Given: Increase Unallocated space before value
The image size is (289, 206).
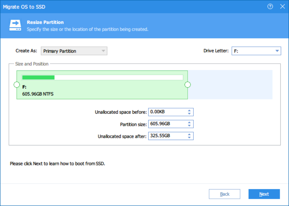Looking at the screenshot, I should point(189,110).
